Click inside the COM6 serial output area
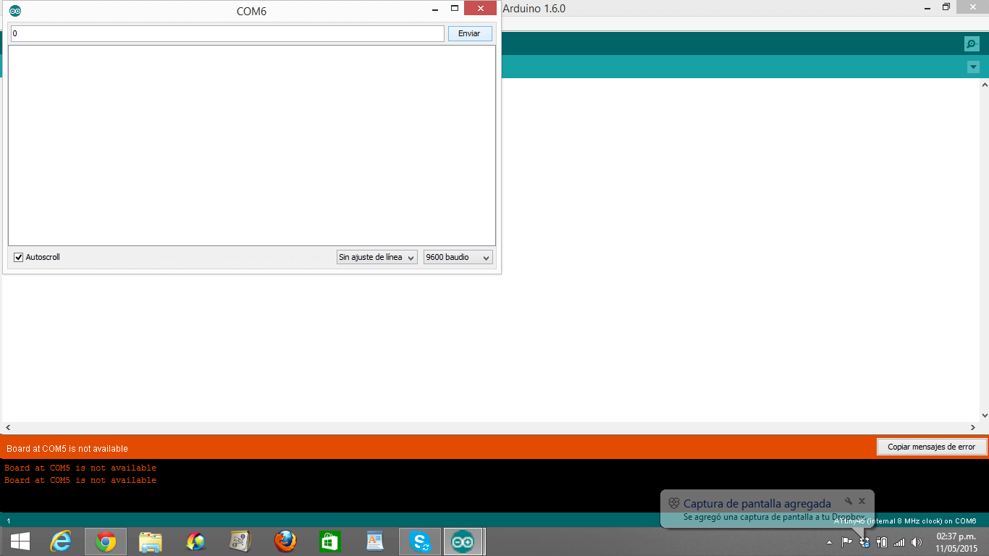This screenshot has height=556, width=989. coord(252,146)
